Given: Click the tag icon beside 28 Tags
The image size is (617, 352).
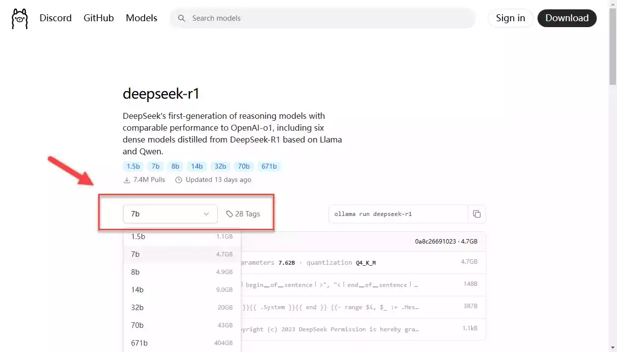Looking at the screenshot, I should [x=230, y=214].
